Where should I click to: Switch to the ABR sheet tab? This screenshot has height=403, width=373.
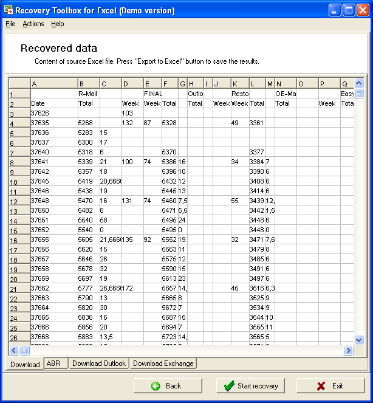(x=56, y=363)
